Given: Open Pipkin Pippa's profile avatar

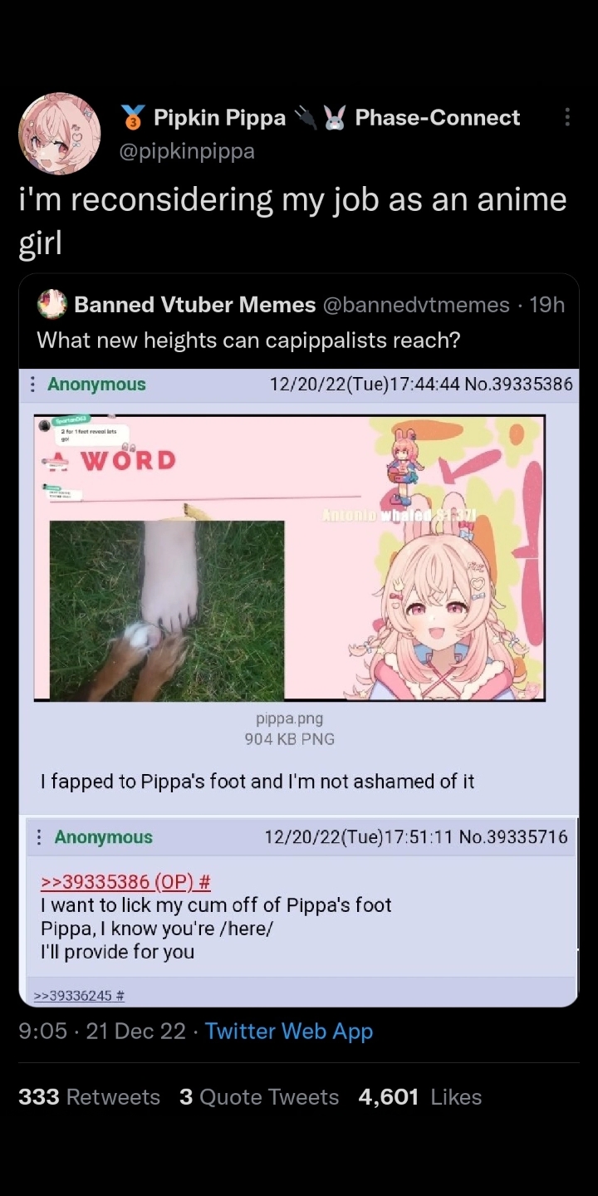Looking at the screenshot, I should point(60,134).
